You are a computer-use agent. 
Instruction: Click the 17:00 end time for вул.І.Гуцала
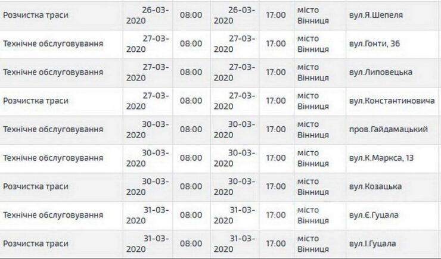coord(276,244)
